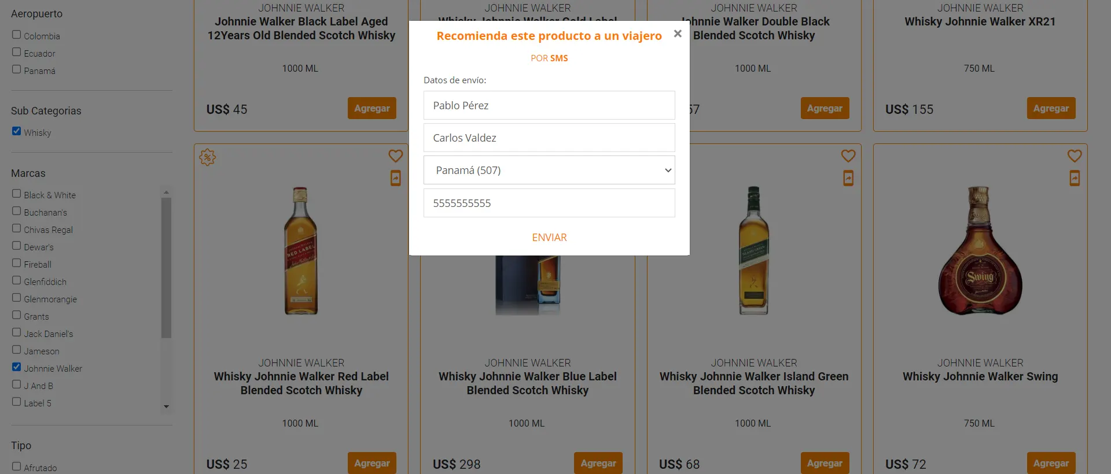The height and width of the screenshot is (474, 1111).
Task: Click discount badge icon on Red Label card
Action: tap(208, 157)
